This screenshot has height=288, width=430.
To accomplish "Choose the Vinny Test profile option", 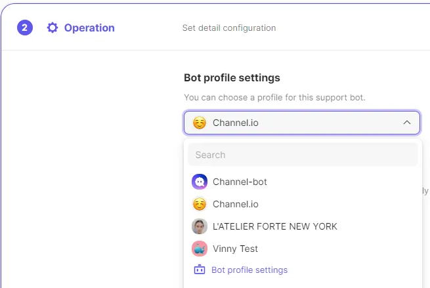I will click(x=235, y=249).
